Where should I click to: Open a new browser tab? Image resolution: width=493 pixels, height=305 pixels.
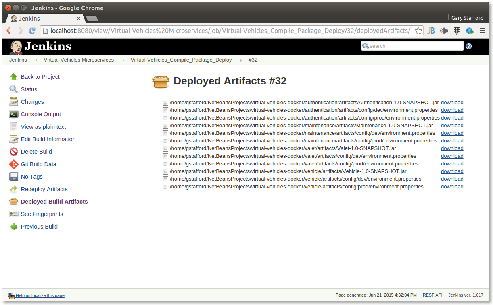(x=92, y=19)
